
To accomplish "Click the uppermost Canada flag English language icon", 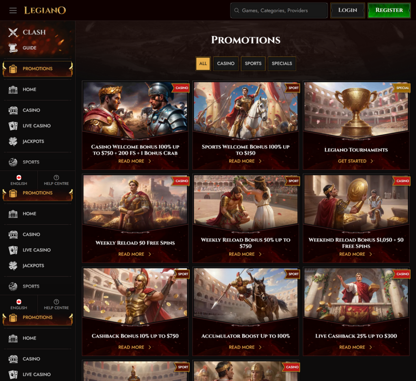I will point(19,178).
